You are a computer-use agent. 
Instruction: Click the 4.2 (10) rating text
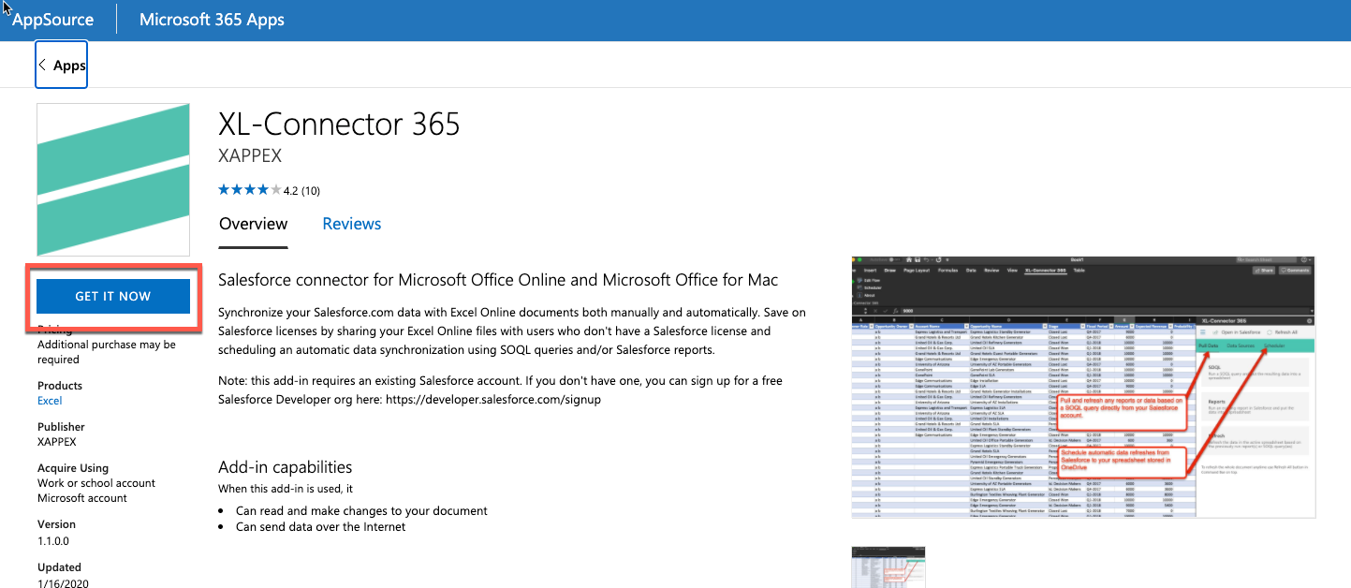[301, 191]
